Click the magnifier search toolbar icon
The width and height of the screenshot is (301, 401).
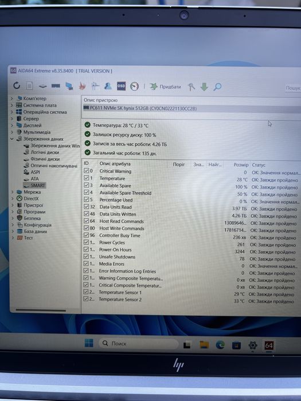point(217,87)
